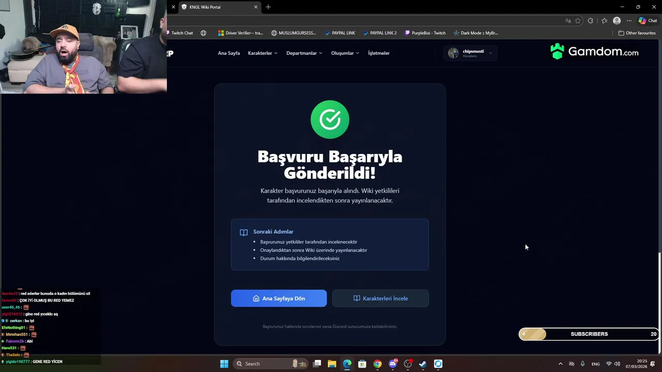662x372 pixels.
Task: Click 'Onaylandıktan sonra Wiki üzerinde yayınlanacaktır' text
Action: (x=313, y=250)
